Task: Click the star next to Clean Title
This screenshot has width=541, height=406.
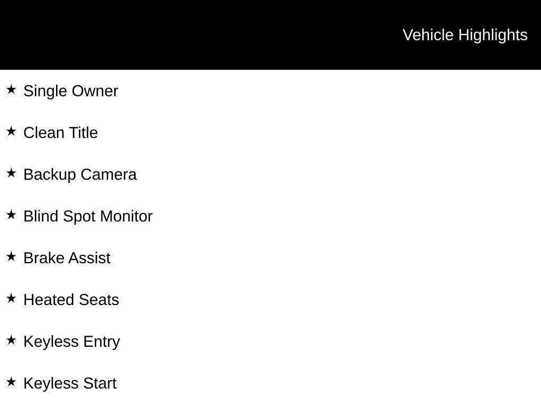Action: pos(11,132)
